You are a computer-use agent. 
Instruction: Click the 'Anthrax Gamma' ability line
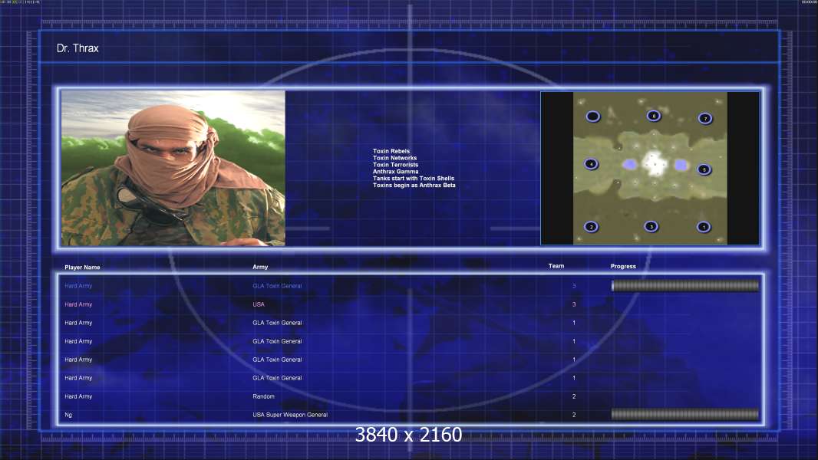tap(395, 172)
